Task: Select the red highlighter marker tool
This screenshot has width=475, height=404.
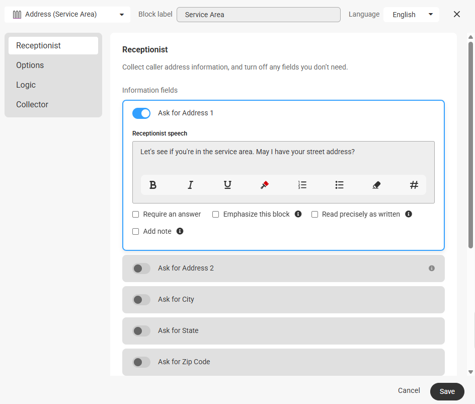Action: [x=265, y=185]
